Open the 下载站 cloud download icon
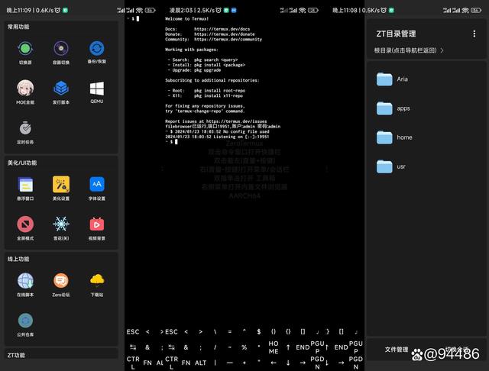 97,280
